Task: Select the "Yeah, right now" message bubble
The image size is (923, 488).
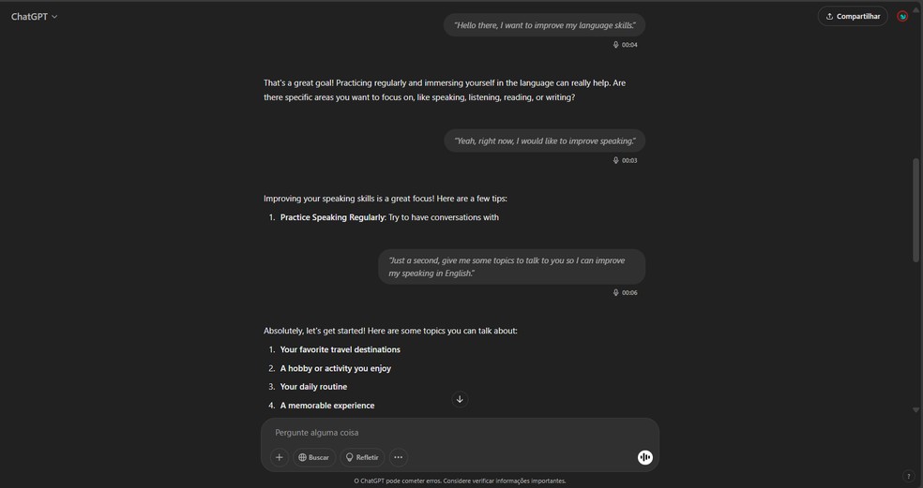Action: tap(544, 140)
